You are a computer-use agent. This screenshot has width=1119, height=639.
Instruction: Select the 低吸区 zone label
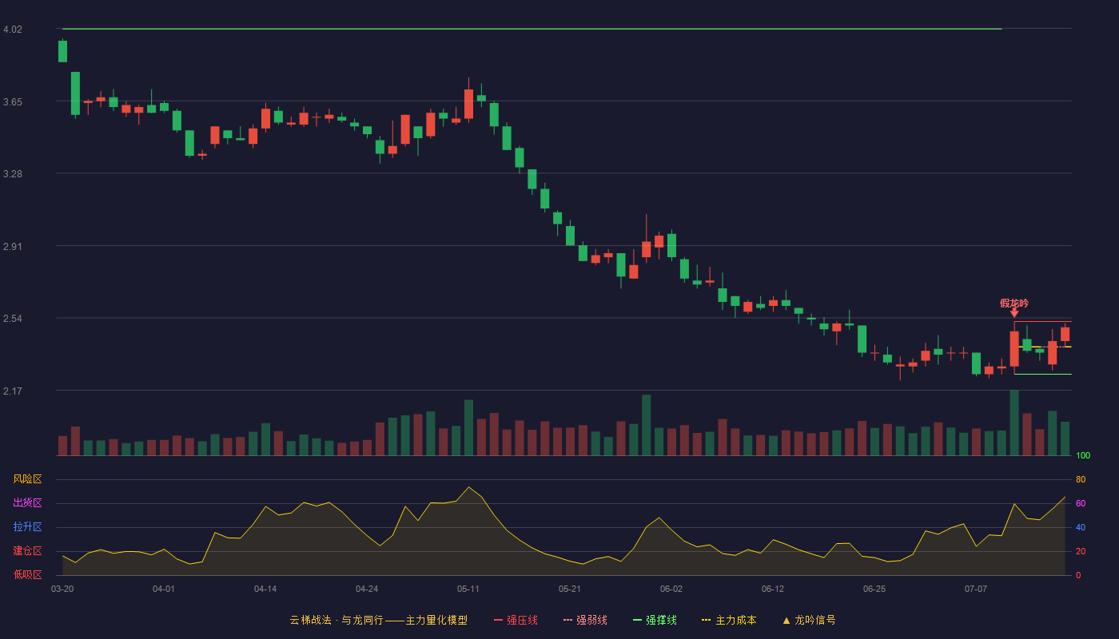pos(27,574)
